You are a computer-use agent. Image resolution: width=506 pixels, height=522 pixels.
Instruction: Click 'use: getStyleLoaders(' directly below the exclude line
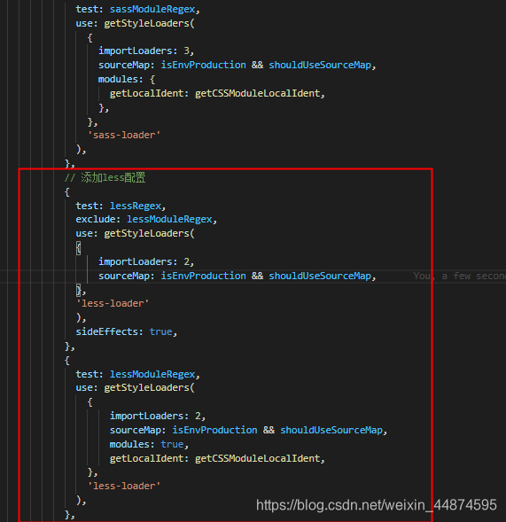[x=135, y=233]
